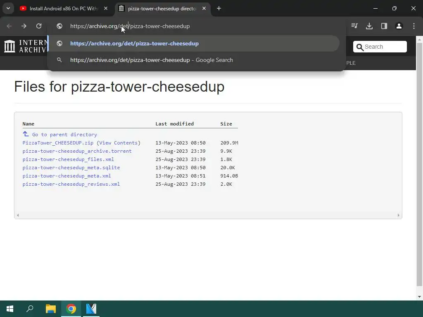Click the browser back arrow
This screenshot has width=423, height=317.
tap(9, 26)
